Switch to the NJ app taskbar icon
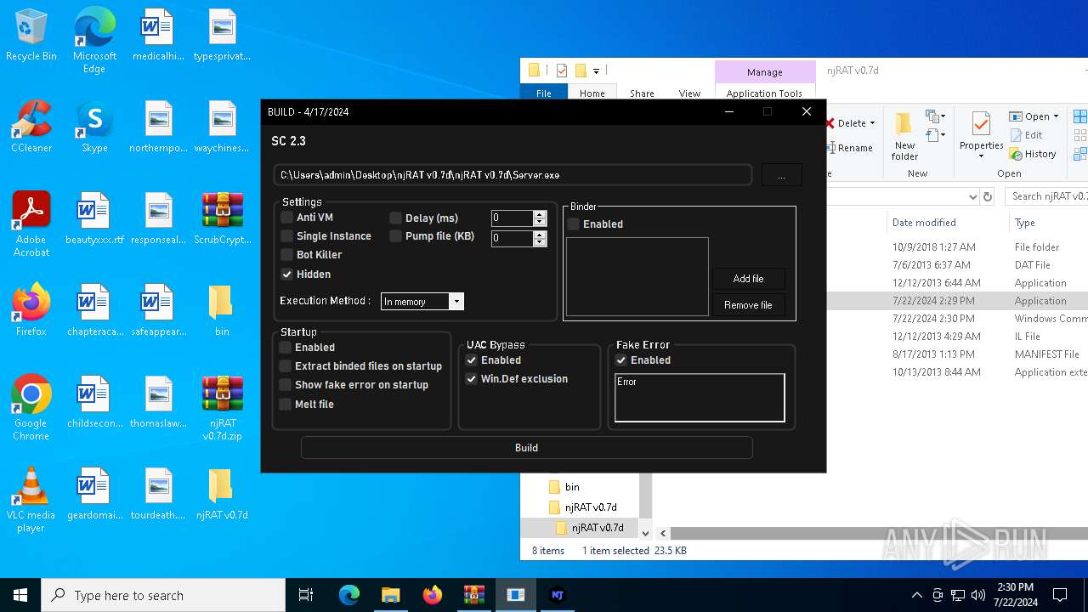The height and width of the screenshot is (612, 1088). click(557, 595)
